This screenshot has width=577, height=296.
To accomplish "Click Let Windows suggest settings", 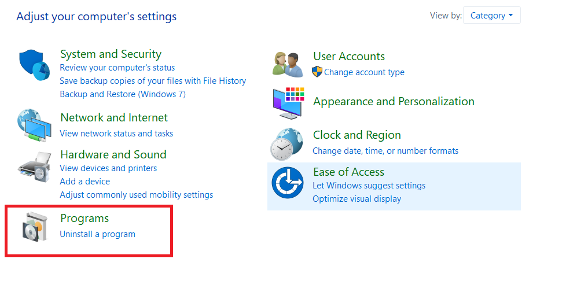I will point(369,186).
